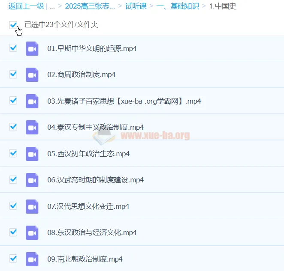284x271 pixels.
Task: Deselect the 05.西汉初年政治生态.mp4 checkbox
Action: click(13, 153)
